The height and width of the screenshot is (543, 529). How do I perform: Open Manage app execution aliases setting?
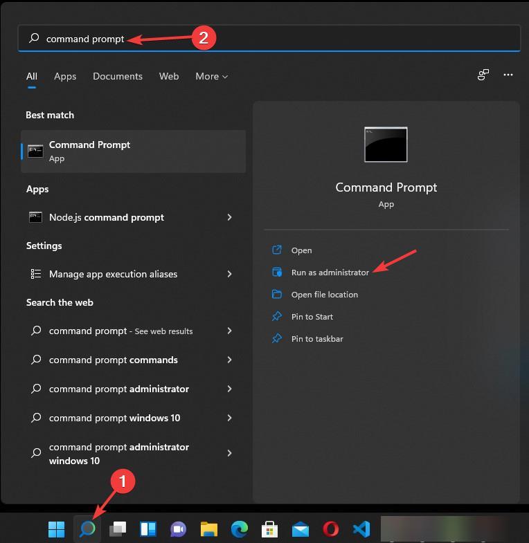134,274
